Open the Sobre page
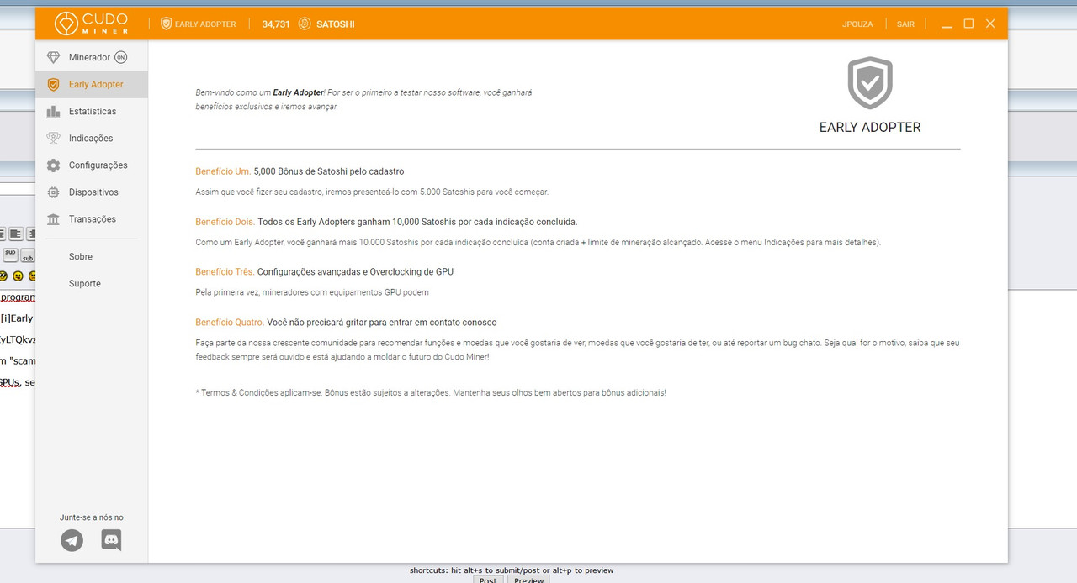The width and height of the screenshot is (1077, 583). (x=81, y=256)
